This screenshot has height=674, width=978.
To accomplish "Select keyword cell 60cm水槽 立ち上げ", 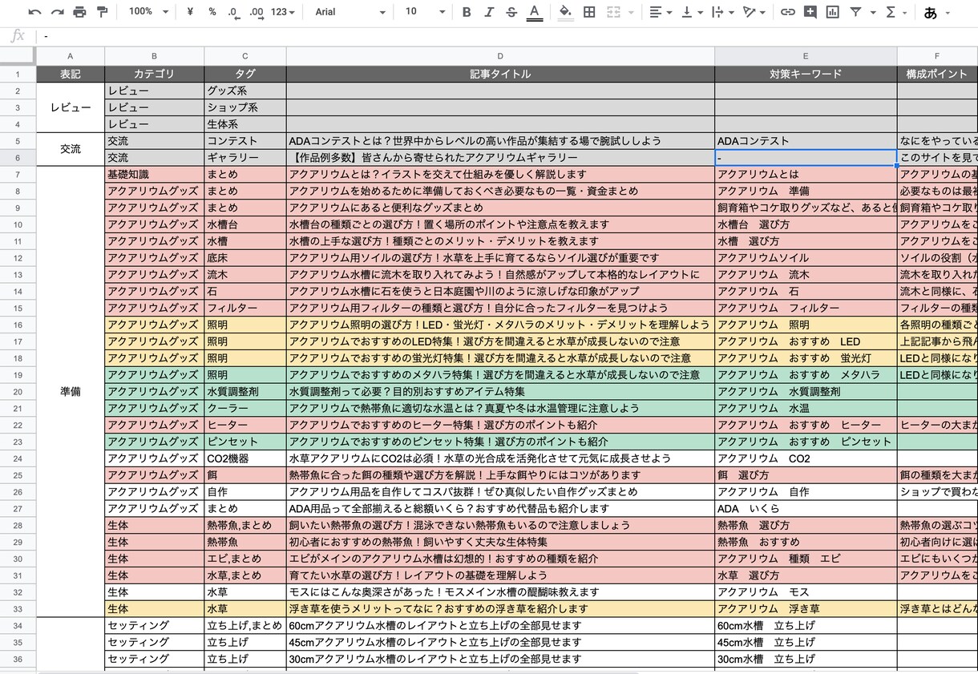I will (806, 625).
